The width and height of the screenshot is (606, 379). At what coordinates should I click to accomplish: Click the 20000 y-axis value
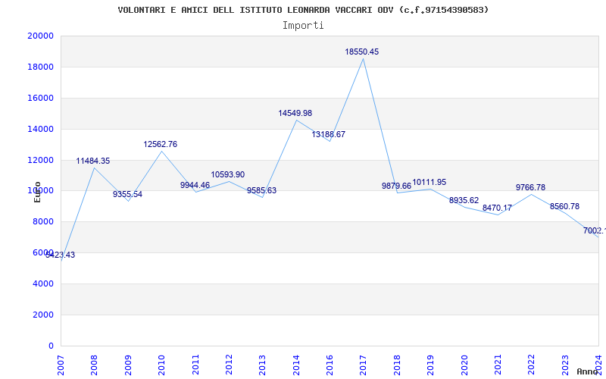[41, 36]
